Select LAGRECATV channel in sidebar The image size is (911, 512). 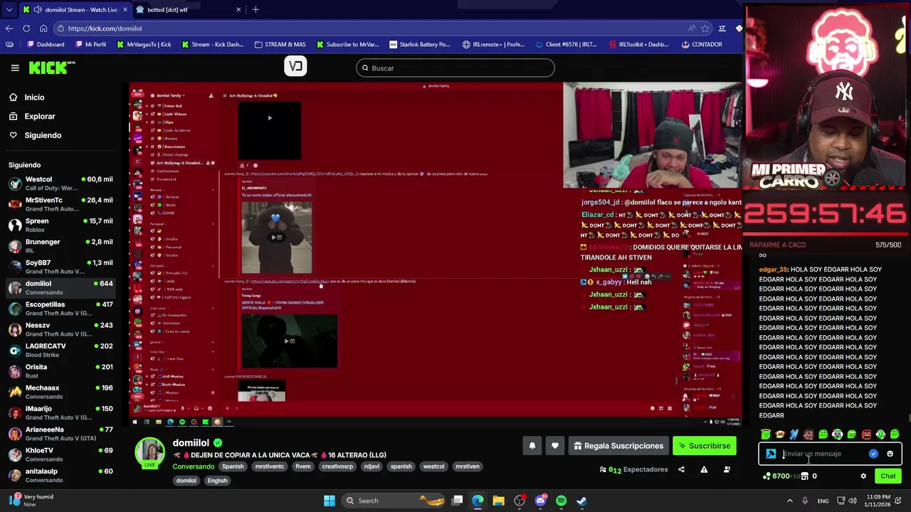(61, 350)
